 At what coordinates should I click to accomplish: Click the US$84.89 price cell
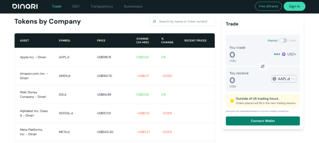[103, 95]
